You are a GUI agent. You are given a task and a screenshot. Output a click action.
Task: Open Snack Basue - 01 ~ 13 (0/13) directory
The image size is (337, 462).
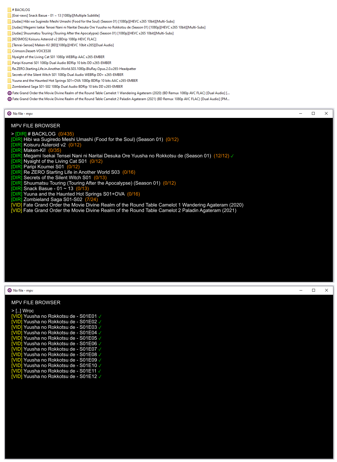(x=50, y=189)
